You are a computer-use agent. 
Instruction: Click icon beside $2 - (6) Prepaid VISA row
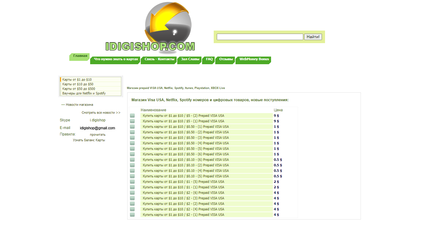click(132, 193)
